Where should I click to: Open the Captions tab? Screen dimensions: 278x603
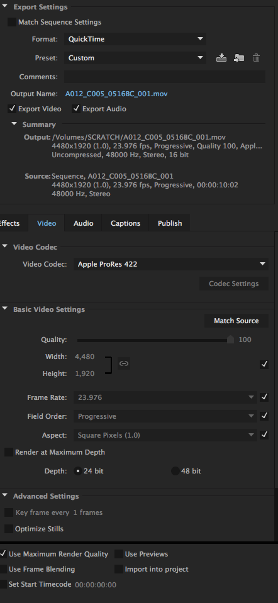(125, 223)
